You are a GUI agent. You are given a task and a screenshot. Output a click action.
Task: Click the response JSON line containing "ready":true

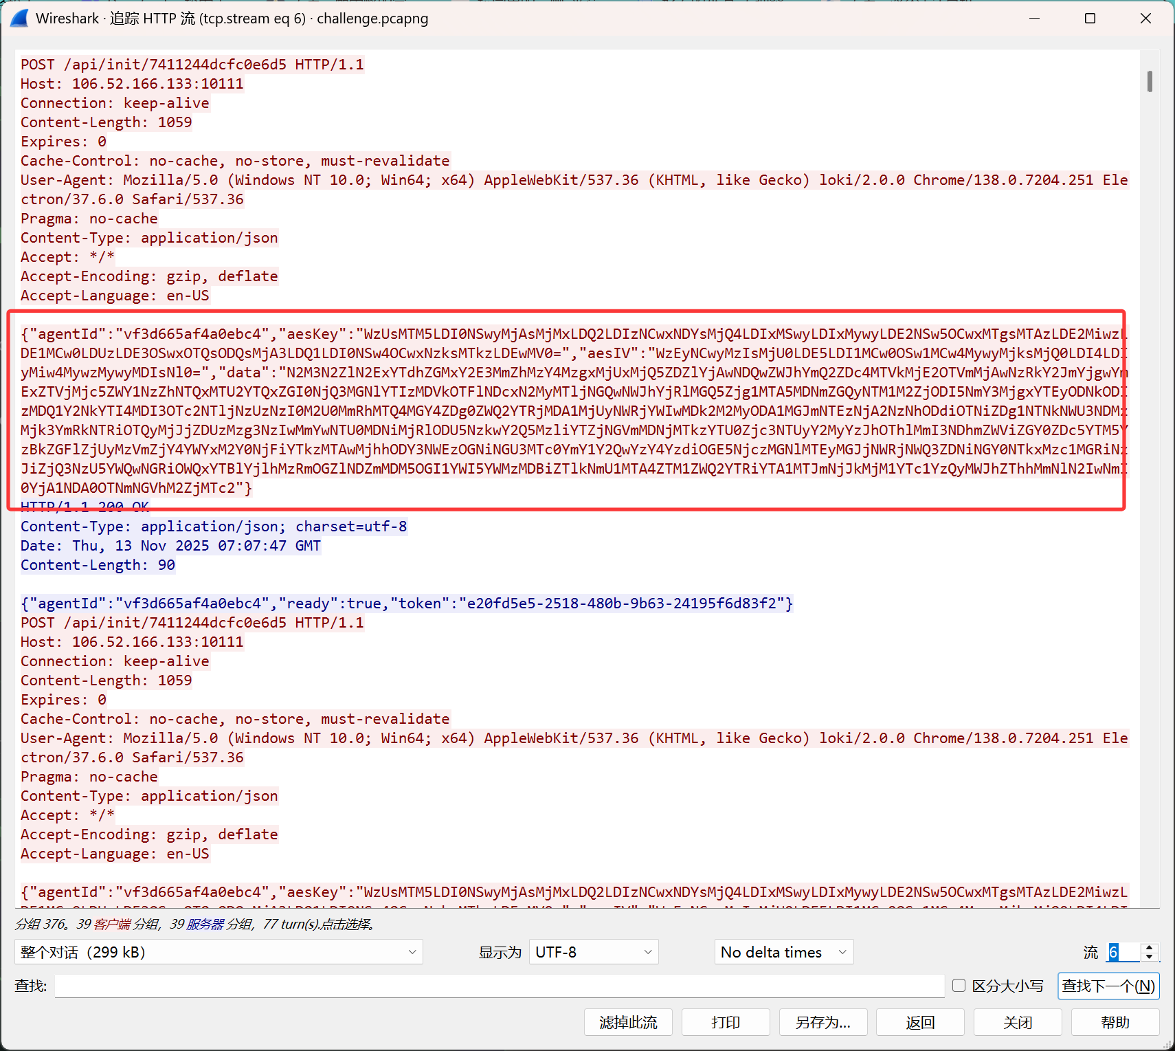pyautogui.click(x=407, y=604)
